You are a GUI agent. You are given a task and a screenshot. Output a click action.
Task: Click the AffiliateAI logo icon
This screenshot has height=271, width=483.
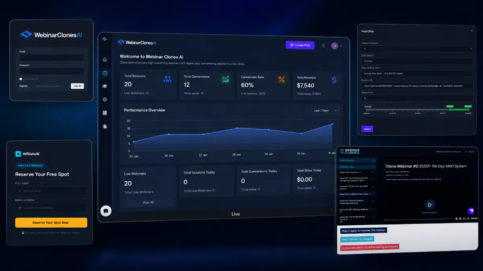(x=18, y=154)
